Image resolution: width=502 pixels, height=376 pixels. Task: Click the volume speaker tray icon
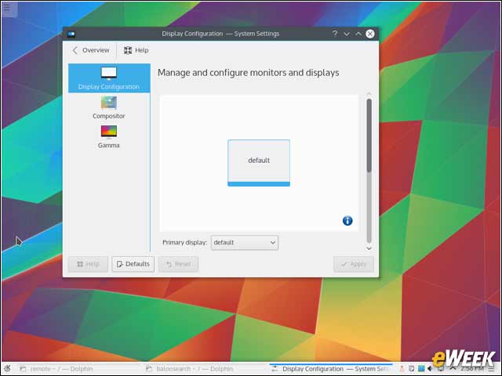[431, 369]
